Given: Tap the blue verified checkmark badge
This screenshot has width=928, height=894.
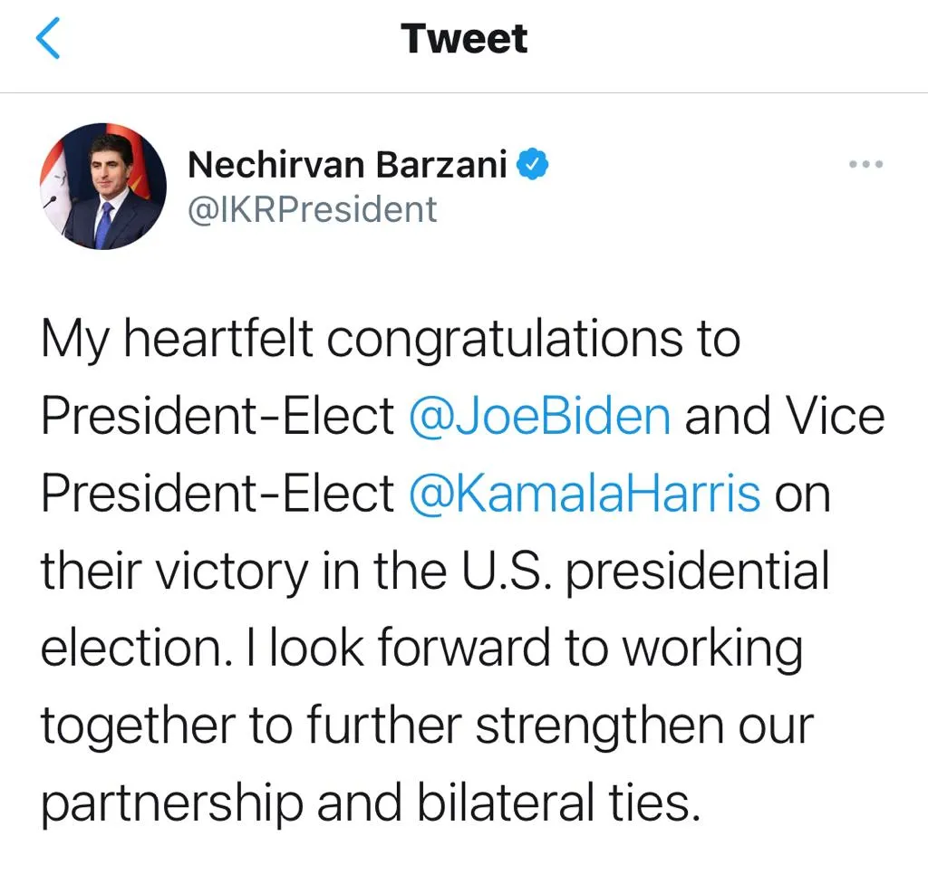Looking at the screenshot, I should tap(533, 164).
